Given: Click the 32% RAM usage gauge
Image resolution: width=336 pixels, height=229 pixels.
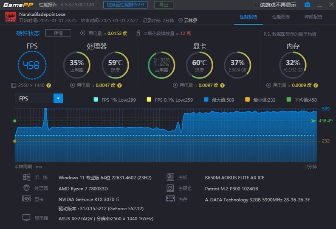Looking at the screenshot, I should coord(293,65).
